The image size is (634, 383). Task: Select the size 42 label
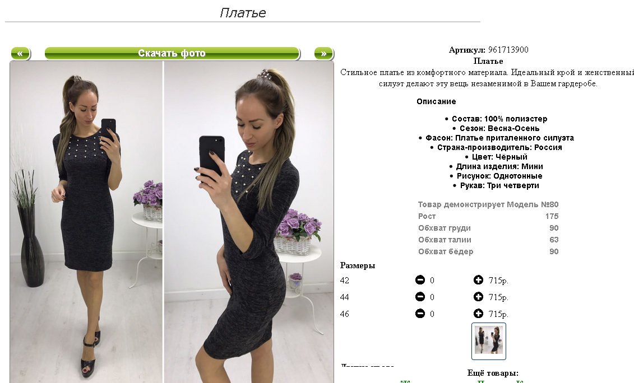coord(345,281)
